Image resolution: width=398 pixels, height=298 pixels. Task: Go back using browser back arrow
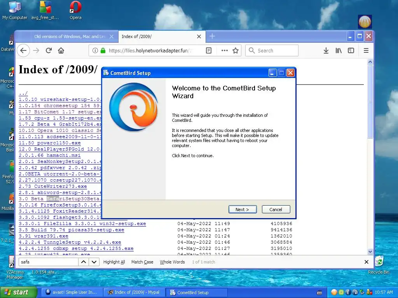23,50
